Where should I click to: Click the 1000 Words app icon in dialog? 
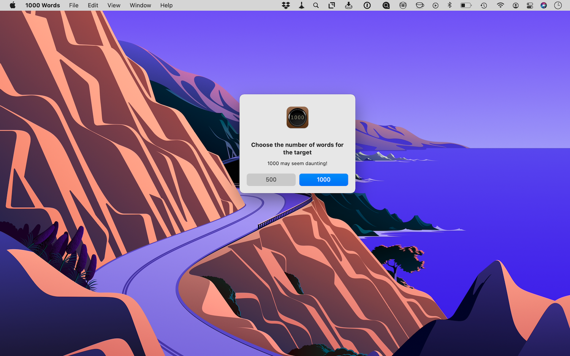(297, 117)
